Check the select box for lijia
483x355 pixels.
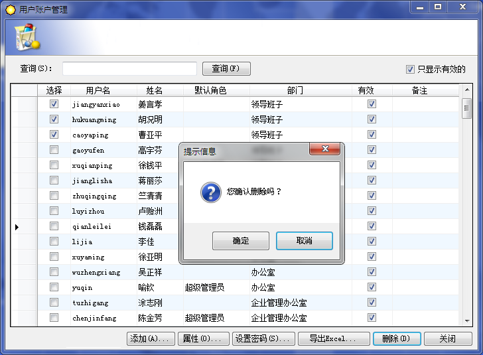(x=54, y=241)
